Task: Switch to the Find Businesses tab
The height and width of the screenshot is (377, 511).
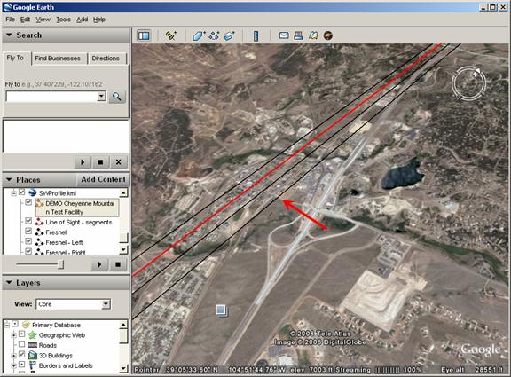Action: [58, 59]
